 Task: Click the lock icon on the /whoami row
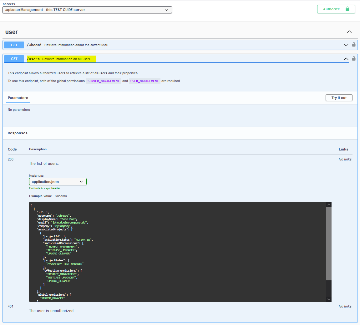(354, 45)
